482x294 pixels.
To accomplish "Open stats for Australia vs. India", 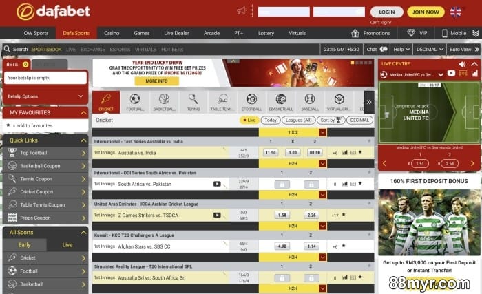I will (x=345, y=153).
